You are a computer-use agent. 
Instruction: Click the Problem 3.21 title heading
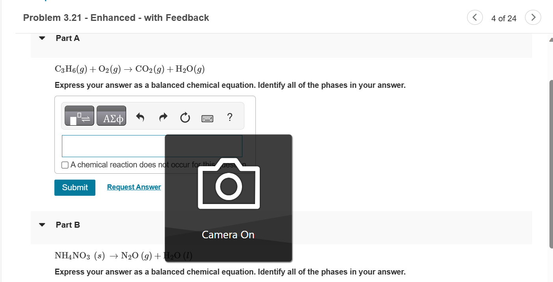coord(115,17)
